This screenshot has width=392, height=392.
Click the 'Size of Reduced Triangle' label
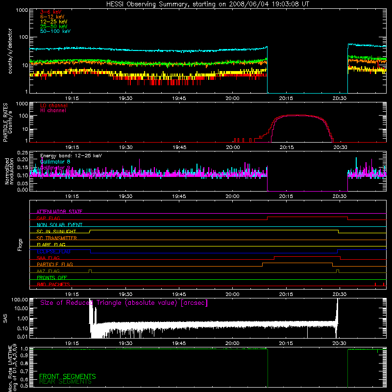click(x=124, y=303)
